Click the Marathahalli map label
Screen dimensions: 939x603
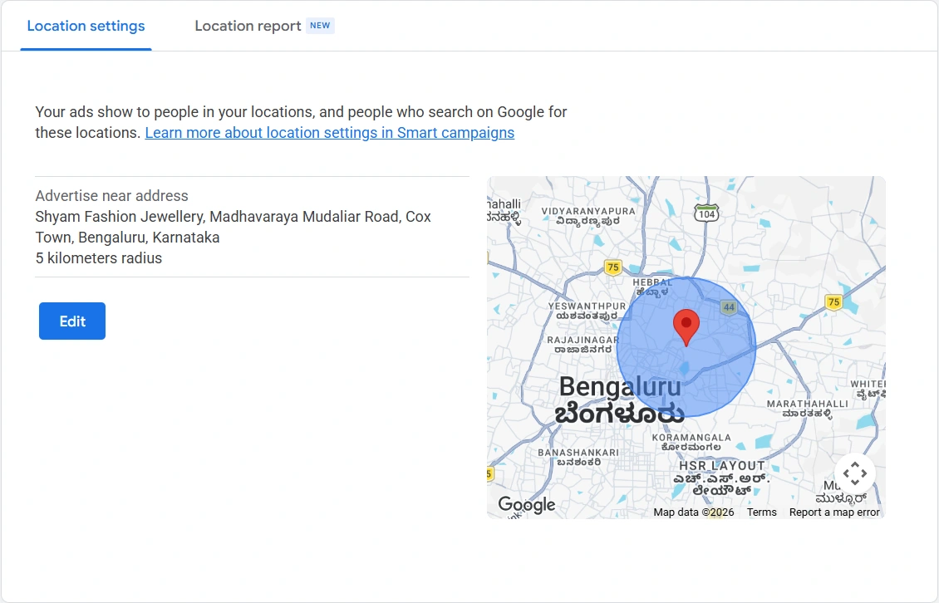807,409
